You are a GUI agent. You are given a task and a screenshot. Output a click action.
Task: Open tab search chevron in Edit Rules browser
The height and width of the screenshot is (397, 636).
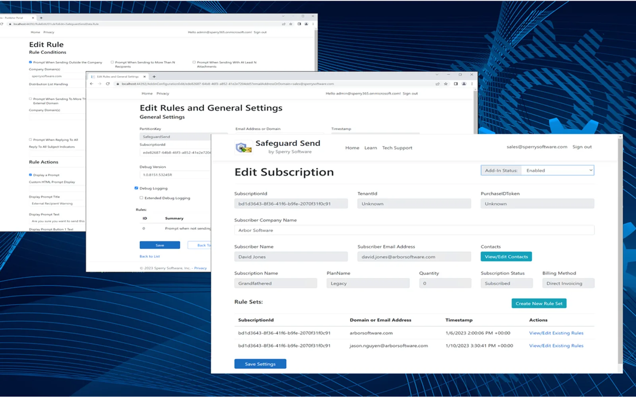pos(437,75)
